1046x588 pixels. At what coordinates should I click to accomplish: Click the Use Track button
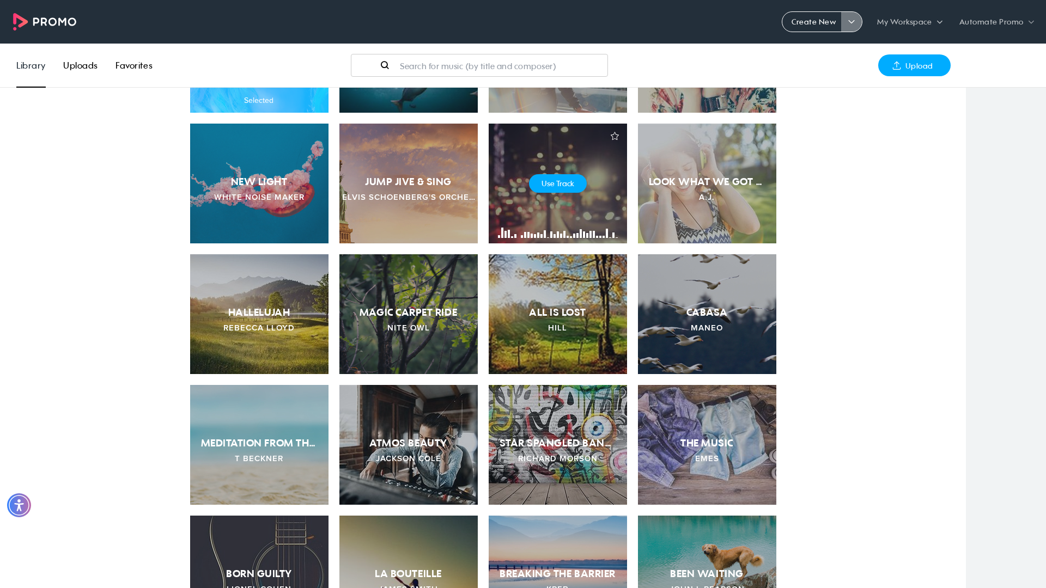tap(557, 183)
